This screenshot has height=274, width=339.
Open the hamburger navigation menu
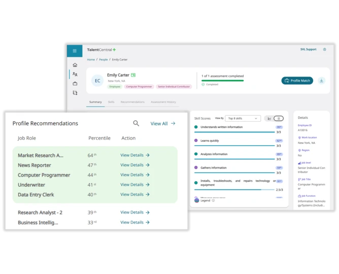tap(75, 51)
